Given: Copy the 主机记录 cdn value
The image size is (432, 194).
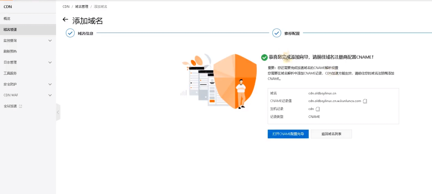Looking at the screenshot, I should (x=318, y=109).
